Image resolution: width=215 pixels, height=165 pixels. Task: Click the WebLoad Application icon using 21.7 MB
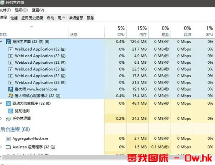coord(11,49)
